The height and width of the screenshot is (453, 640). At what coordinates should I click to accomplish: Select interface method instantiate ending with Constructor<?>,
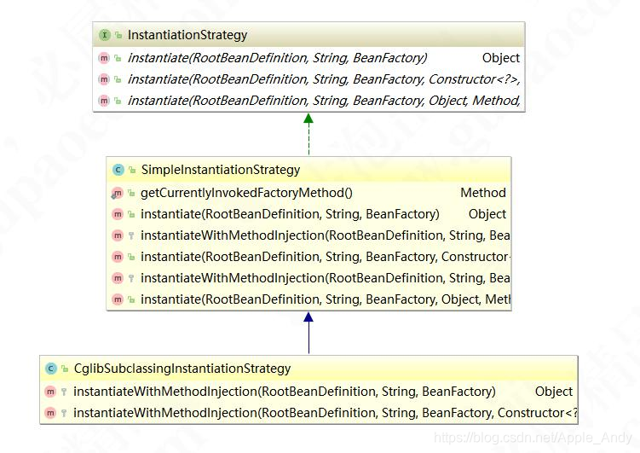(324, 79)
